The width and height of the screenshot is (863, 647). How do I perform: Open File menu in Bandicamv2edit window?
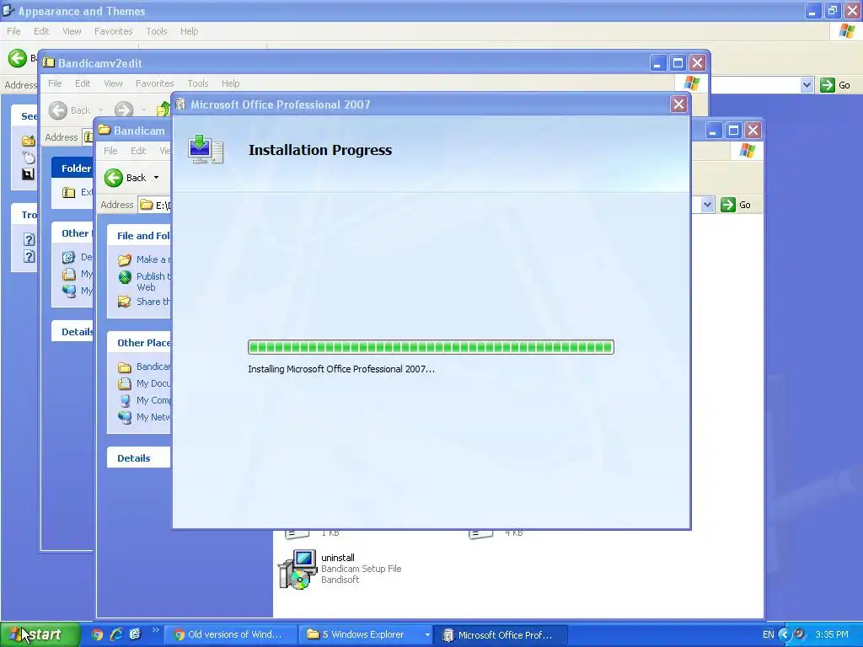pyautogui.click(x=55, y=83)
